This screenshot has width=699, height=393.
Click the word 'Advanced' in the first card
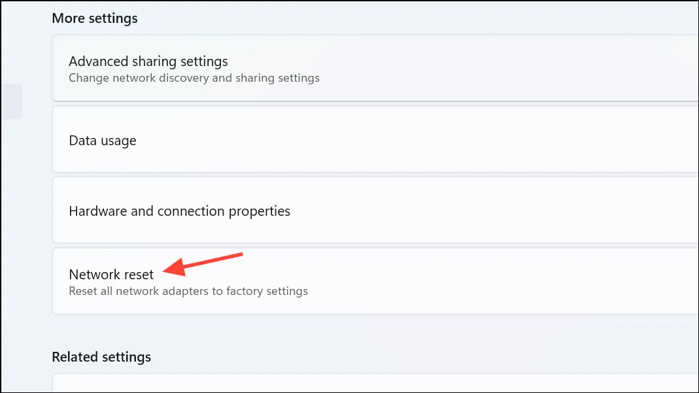pos(105,61)
